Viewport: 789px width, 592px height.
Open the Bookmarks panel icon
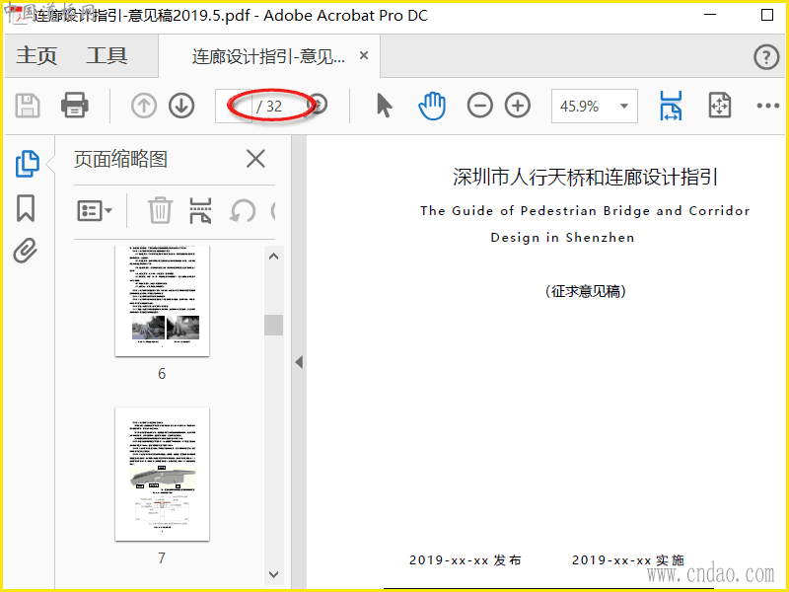[x=26, y=208]
